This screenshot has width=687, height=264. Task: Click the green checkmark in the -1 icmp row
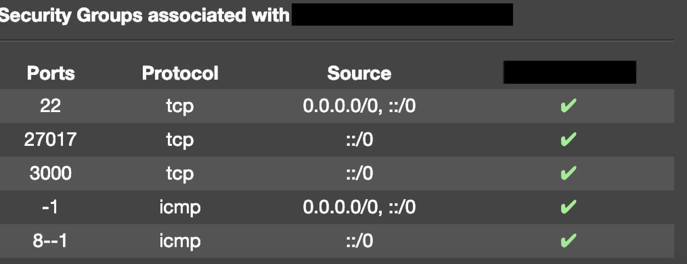pyautogui.click(x=568, y=207)
